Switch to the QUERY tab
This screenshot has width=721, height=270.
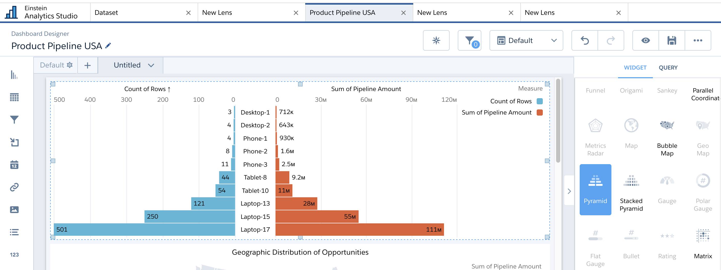coord(668,67)
